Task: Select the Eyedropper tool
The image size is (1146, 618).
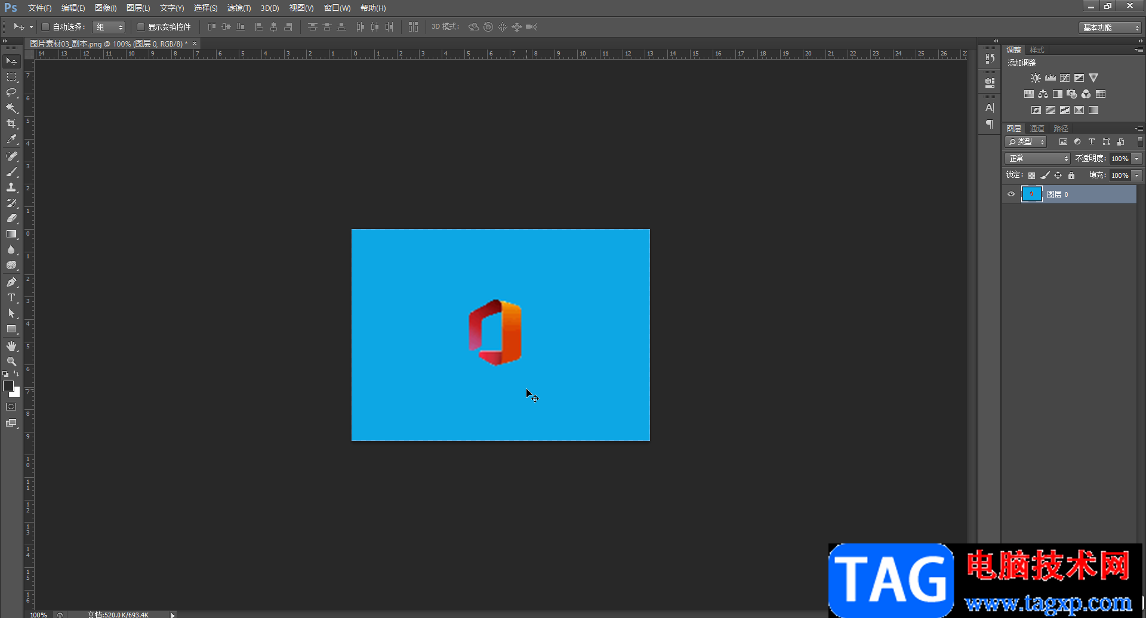Action: coord(11,140)
